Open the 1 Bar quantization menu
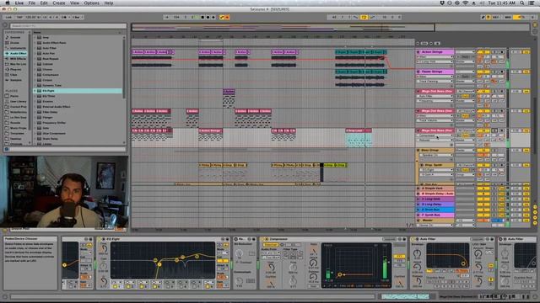 coord(77,17)
